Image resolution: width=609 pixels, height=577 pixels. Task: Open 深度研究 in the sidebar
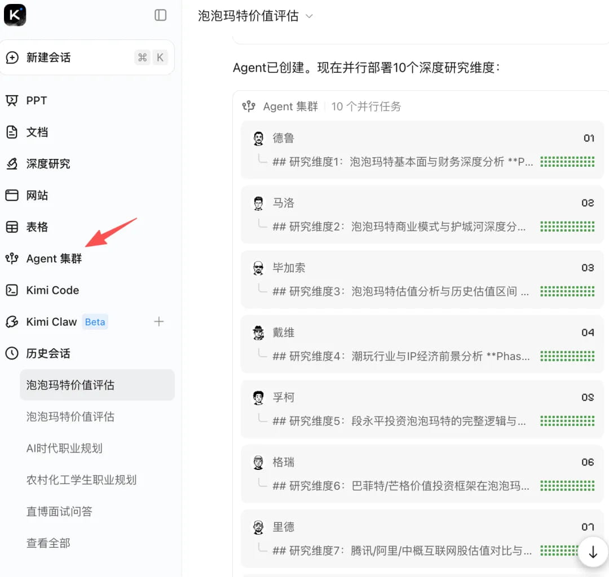[x=48, y=164]
